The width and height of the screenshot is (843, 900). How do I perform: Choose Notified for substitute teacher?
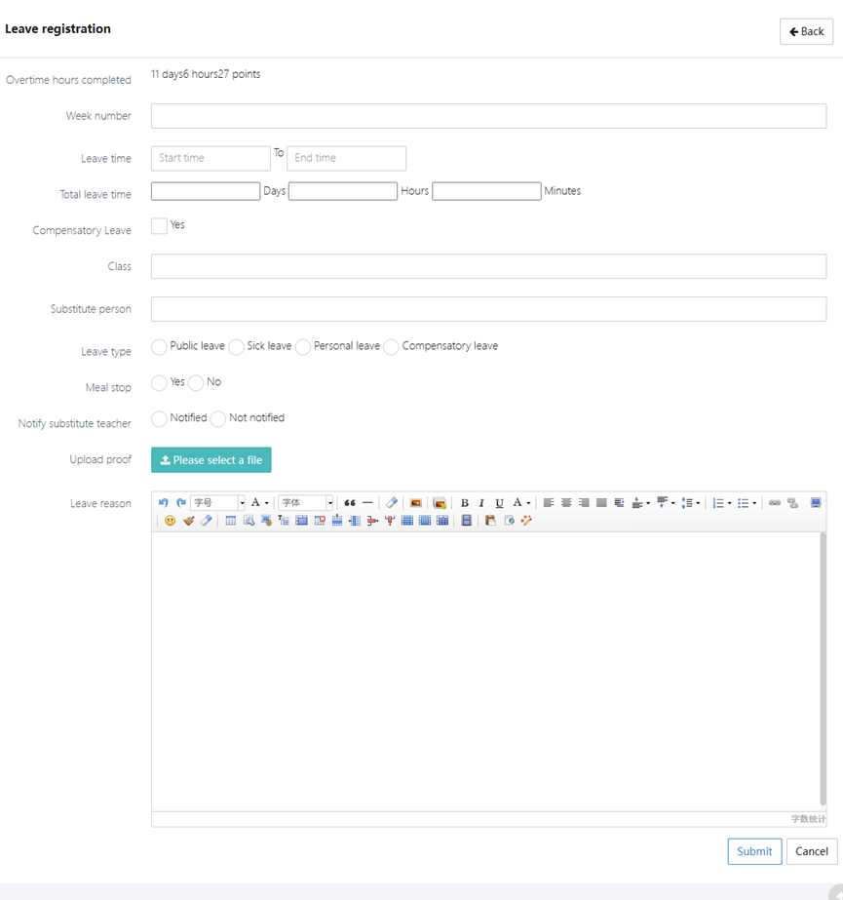pos(159,419)
